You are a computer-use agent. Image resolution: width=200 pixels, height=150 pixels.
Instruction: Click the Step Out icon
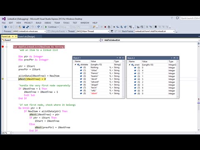(x=125, y=27)
